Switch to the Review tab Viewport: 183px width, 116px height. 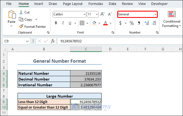point(127,4)
